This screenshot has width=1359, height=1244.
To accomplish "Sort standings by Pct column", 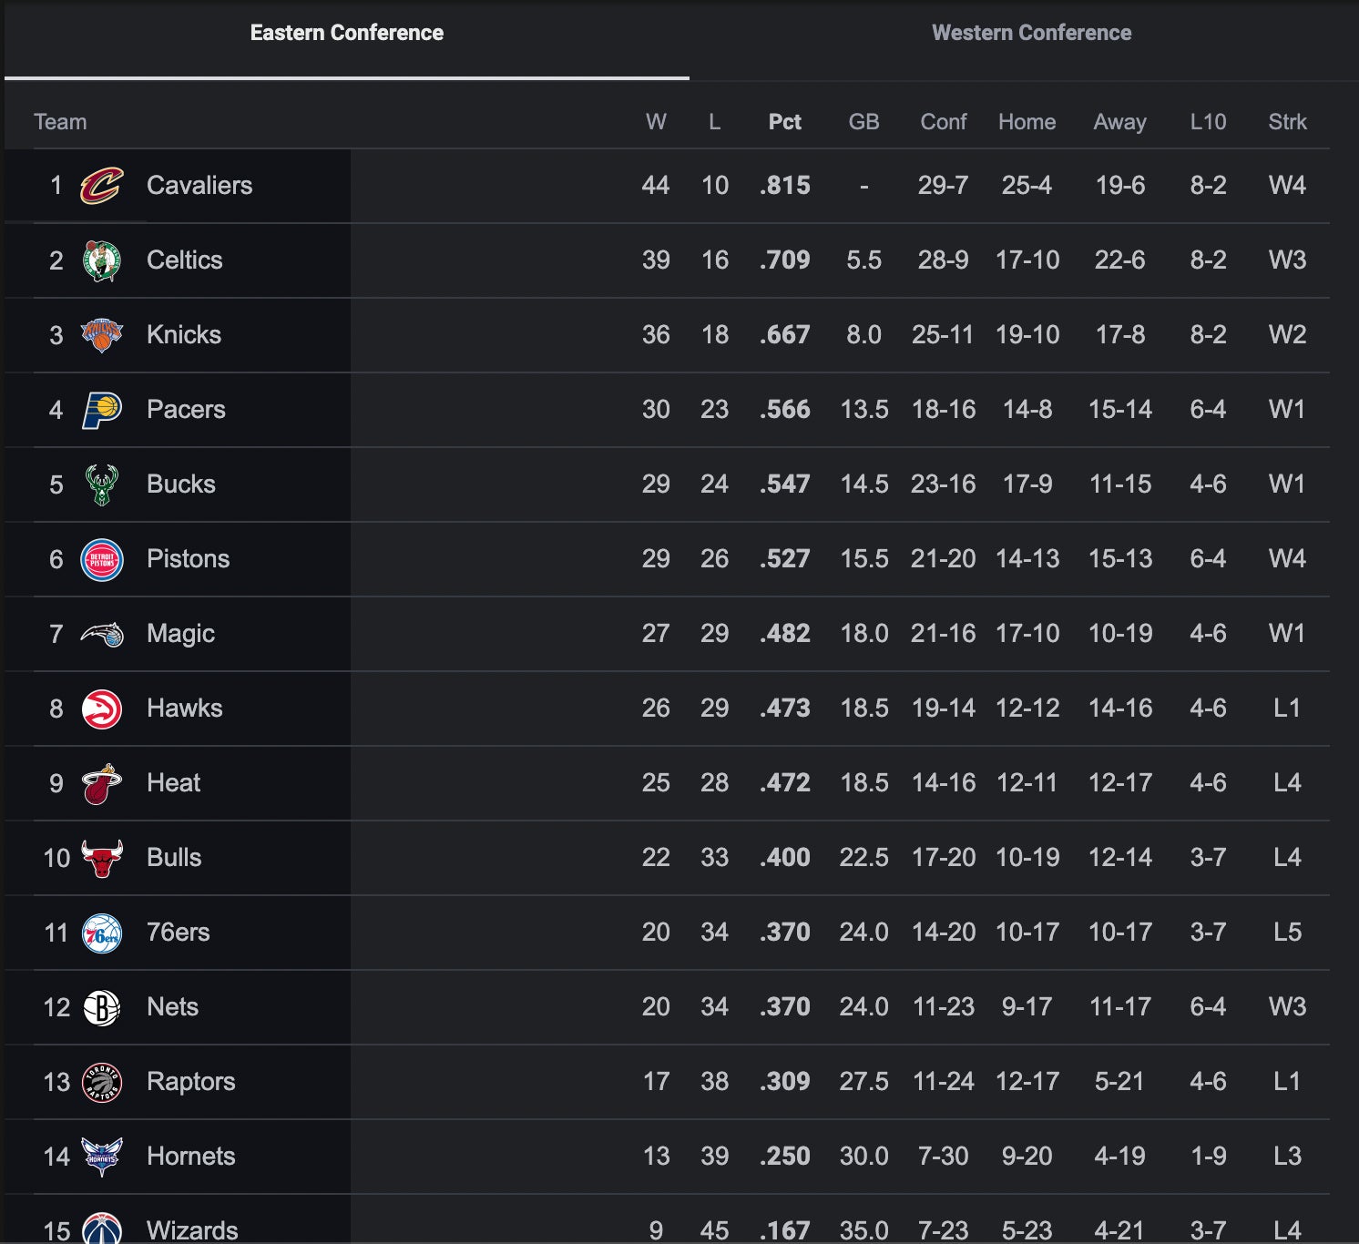I will tap(784, 122).
